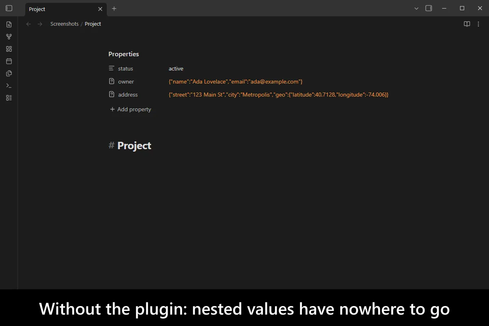Click the address JSON value
489x326 pixels.
coord(279,95)
